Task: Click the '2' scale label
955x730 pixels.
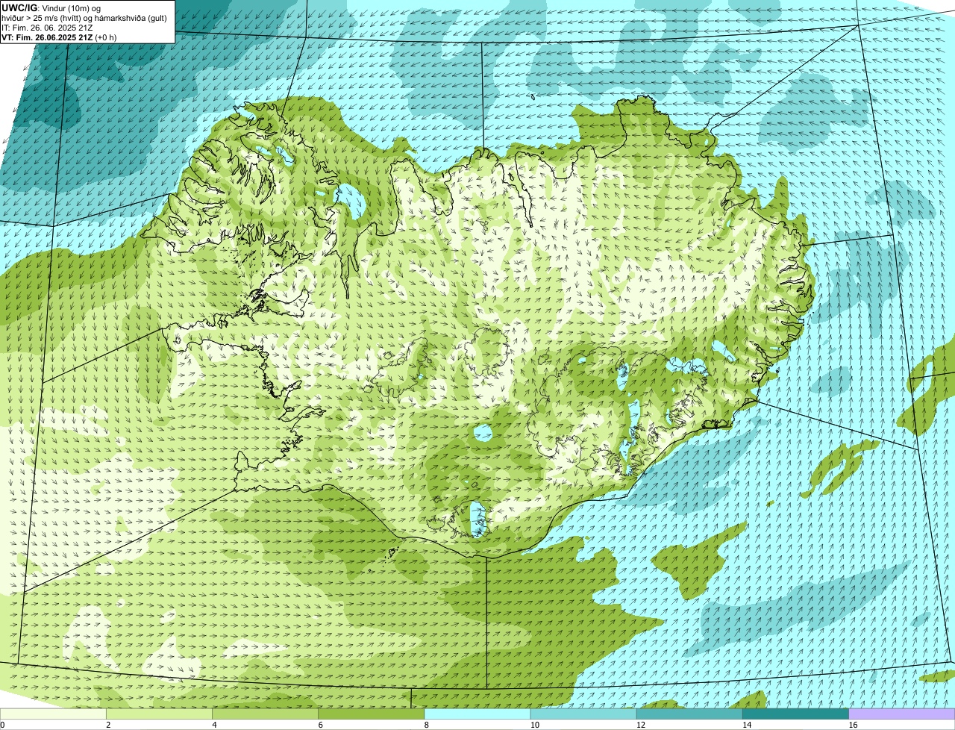Action: click(108, 725)
